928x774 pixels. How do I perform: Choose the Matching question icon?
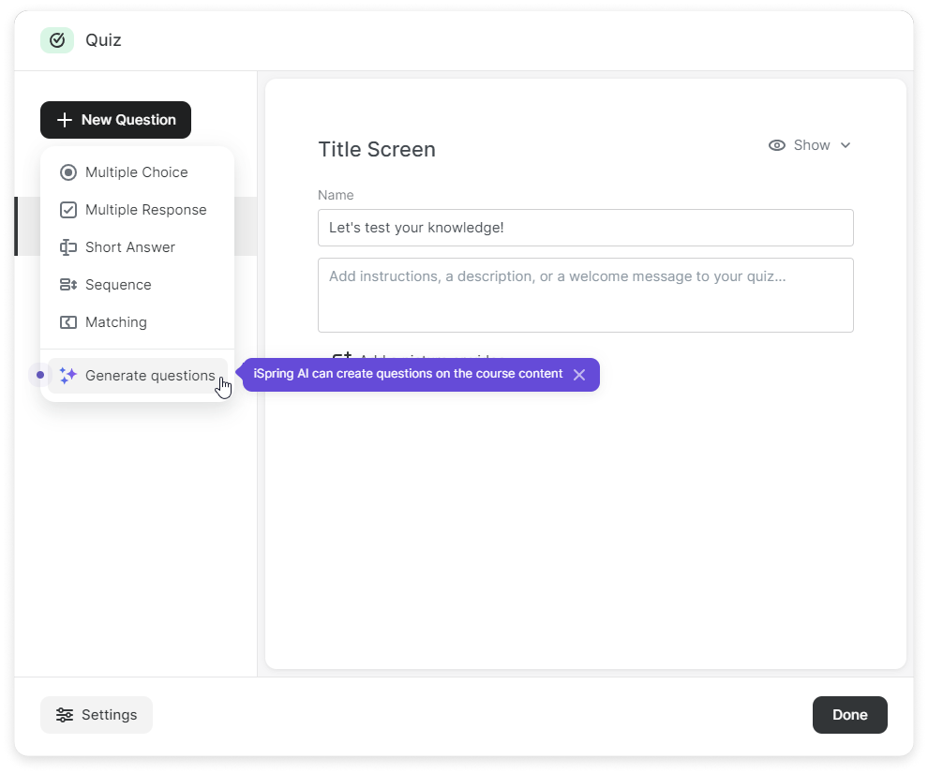tap(67, 322)
